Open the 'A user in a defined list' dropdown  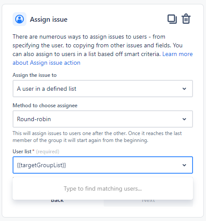click(x=103, y=89)
